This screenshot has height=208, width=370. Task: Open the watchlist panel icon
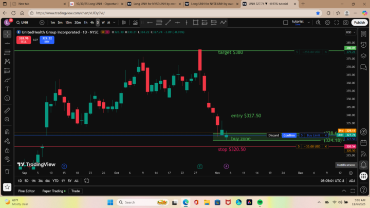coord(363,34)
